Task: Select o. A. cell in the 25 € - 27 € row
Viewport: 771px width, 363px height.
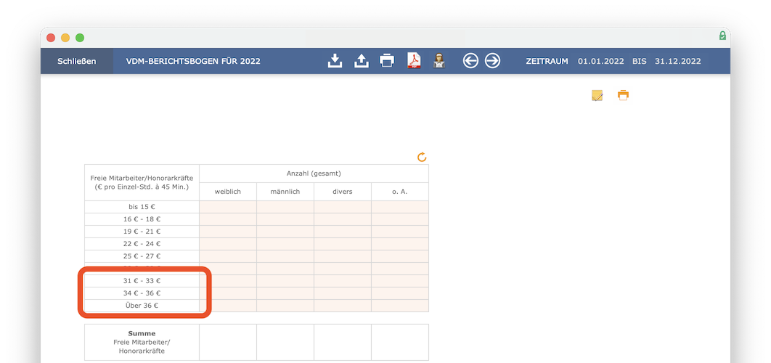Action: (x=399, y=256)
